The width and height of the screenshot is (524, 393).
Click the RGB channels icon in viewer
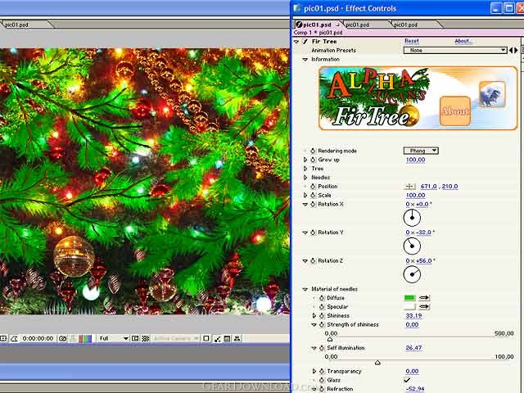click(x=85, y=338)
